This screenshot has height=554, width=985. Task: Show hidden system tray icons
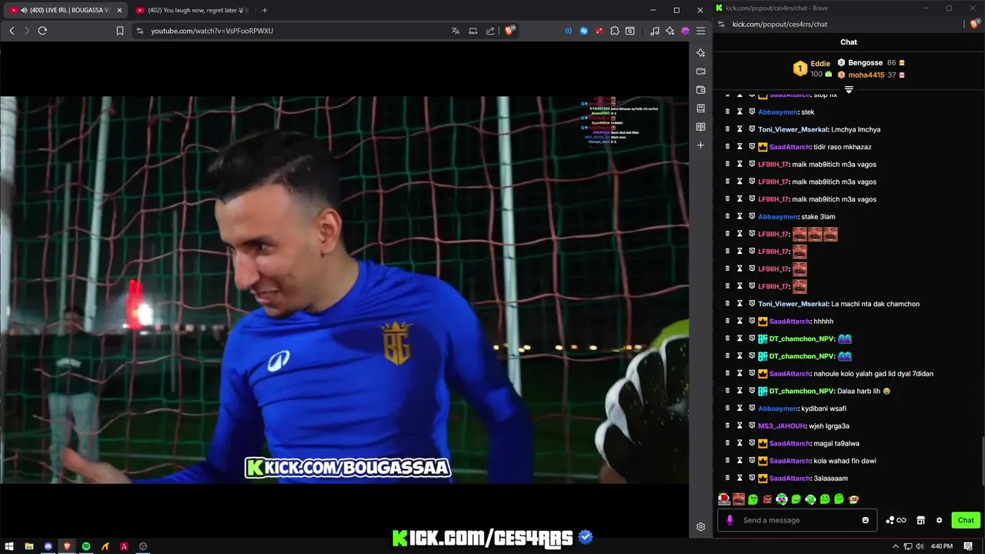pos(896,546)
